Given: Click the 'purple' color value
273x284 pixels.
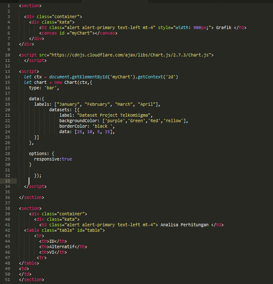Looking at the screenshot, I should tap(115, 121).
